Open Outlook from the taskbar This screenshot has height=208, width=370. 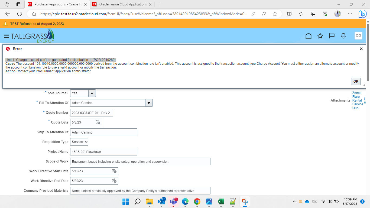tap(161, 201)
